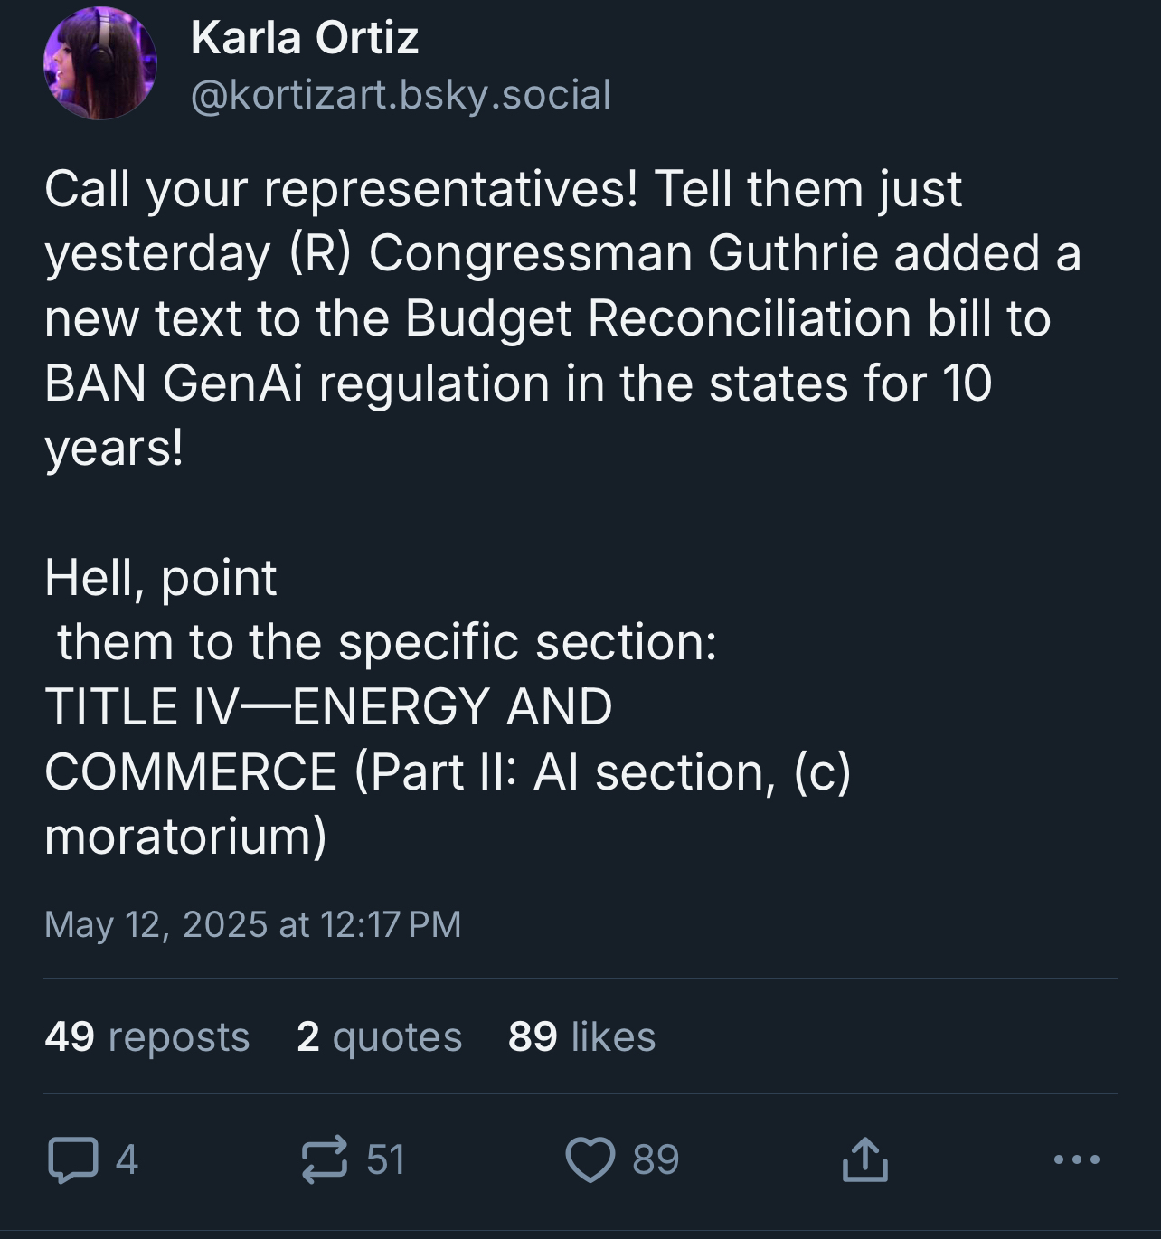Reply to the post via speech bubble icon
The height and width of the screenshot is (1239, 1161).
click(x=72, y=1160)
